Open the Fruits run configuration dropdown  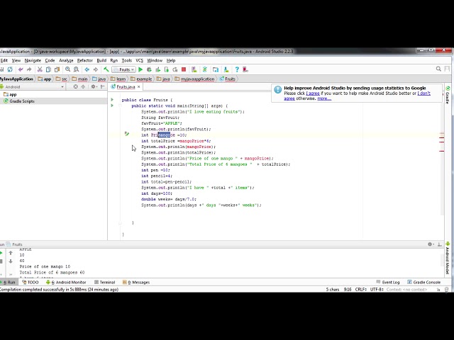(124, 69)
